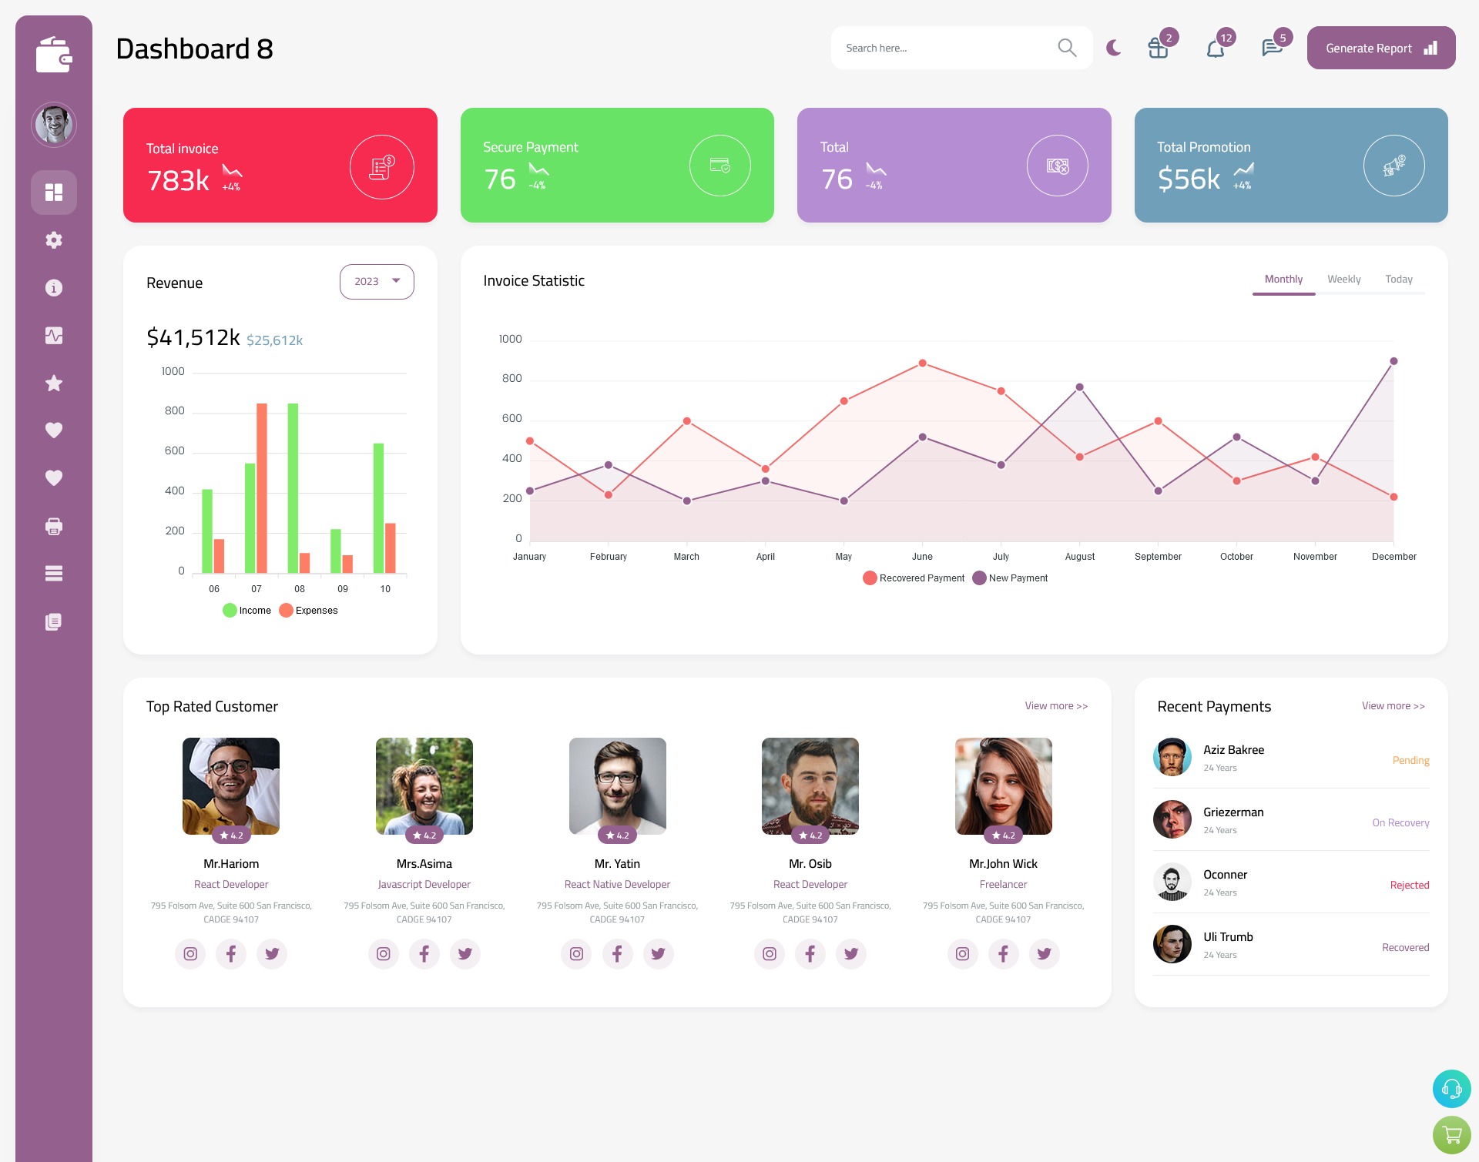Viewport: 1479px width, 1162px height.
Task: Click the Generate Report button
Action: tap(1380, 48)
